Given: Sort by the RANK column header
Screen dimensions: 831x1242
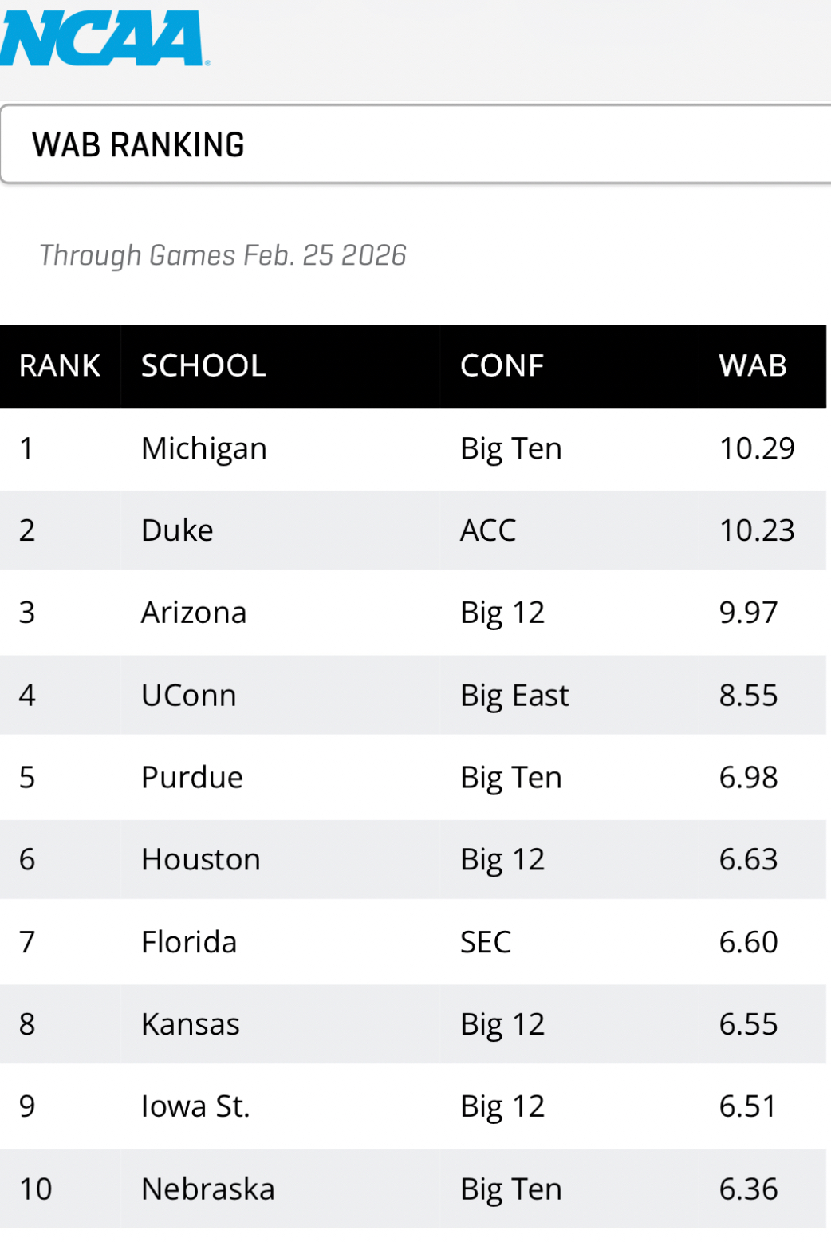Looking at the screenshot, I should tap(60, 366).
